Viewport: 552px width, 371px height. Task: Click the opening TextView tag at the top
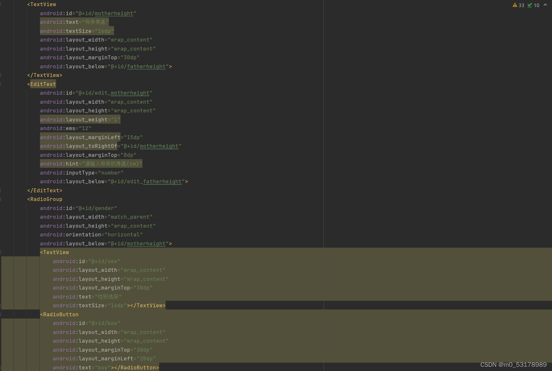[x=42, y=5]
